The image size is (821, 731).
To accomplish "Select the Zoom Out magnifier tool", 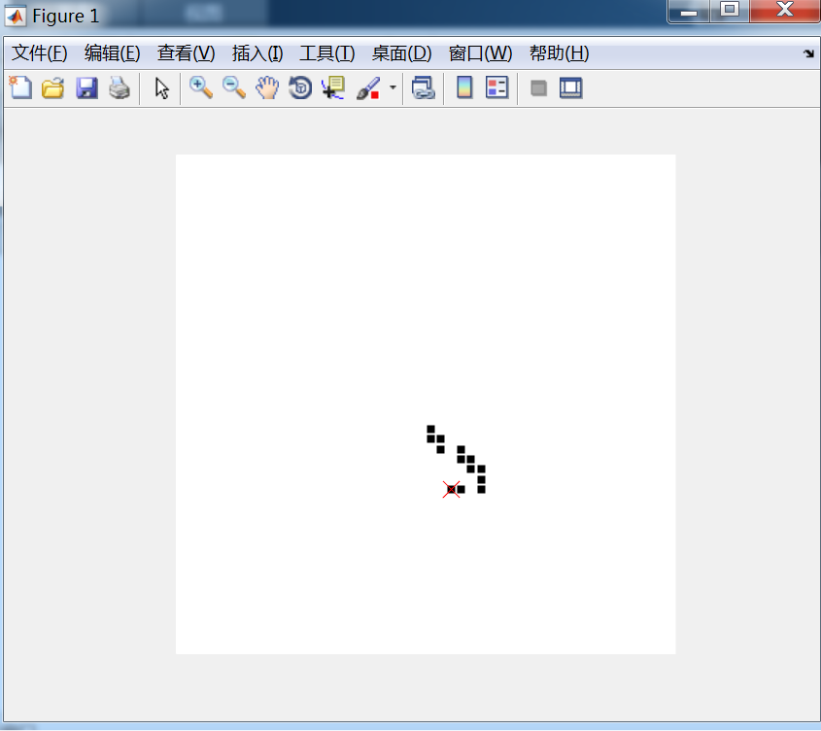I will (234, 87).
